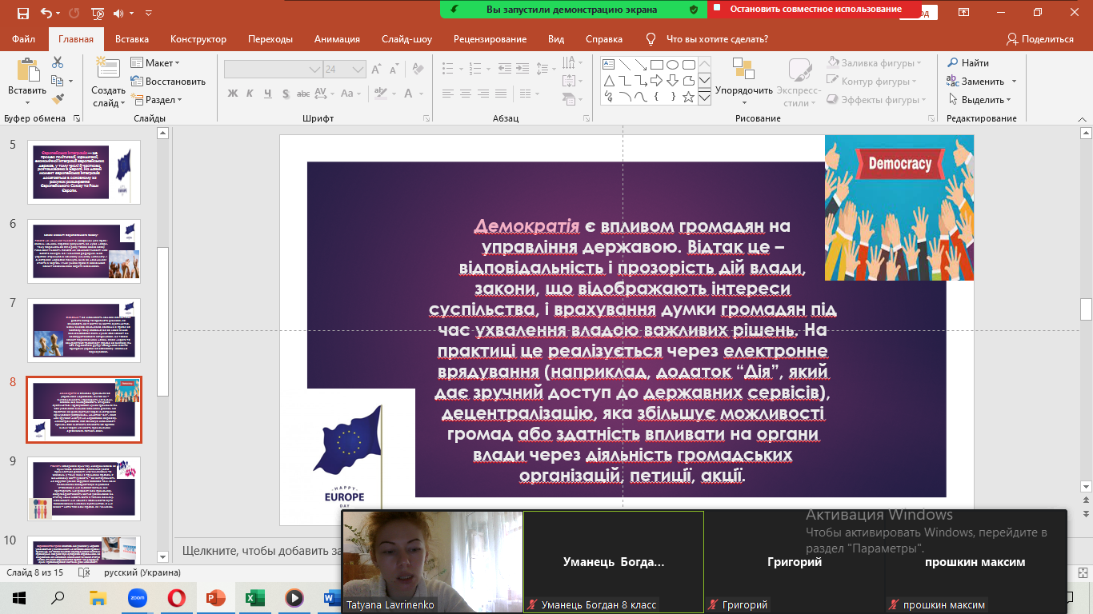Screen dimensions: 1093x614
Task: Click the 'Что вы хотите сделать?' search field
Action: click(717, 39)
